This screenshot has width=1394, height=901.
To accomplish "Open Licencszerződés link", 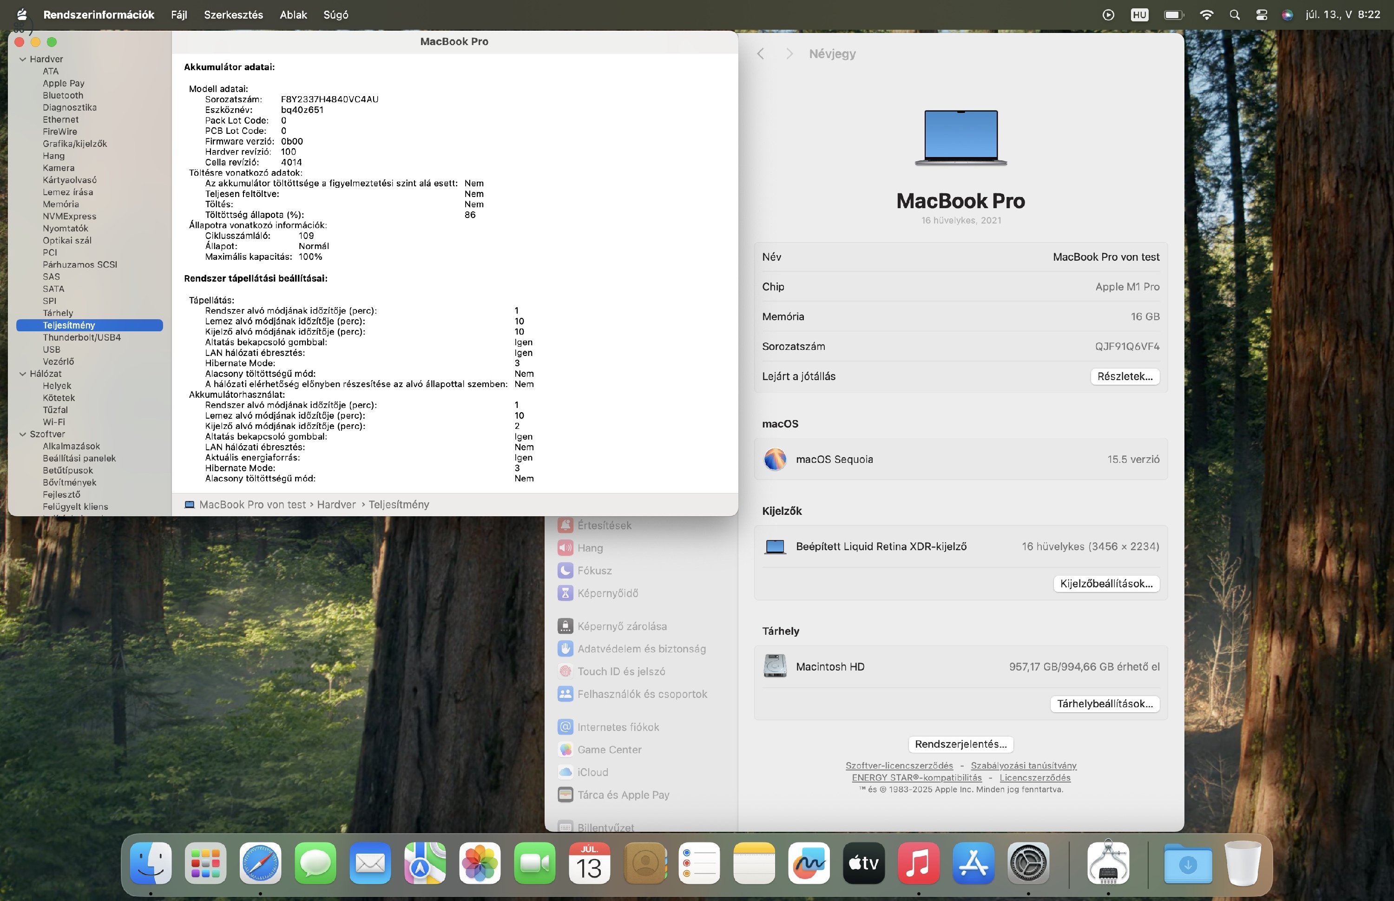I will click(1035, 777).
